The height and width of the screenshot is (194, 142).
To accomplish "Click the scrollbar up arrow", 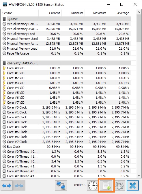I will pos(139,12).
